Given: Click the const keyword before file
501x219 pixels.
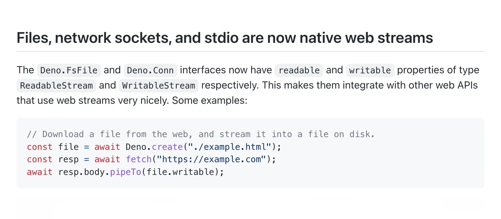Looking at the screenshot, I should point(39,147).
